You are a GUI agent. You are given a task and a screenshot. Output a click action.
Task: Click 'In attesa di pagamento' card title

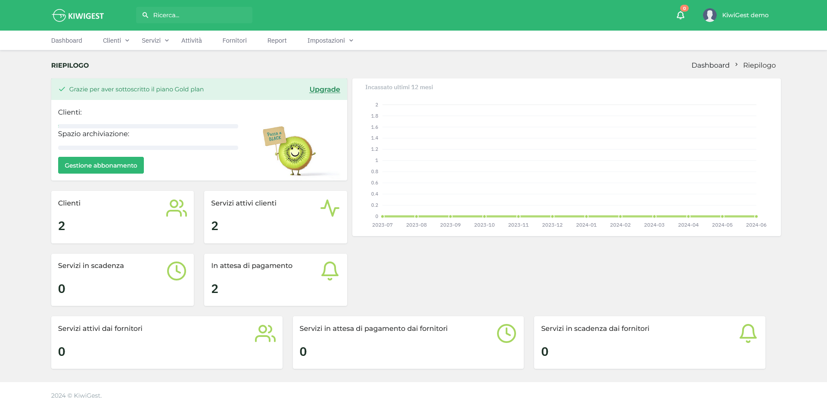tap(252, 266)
